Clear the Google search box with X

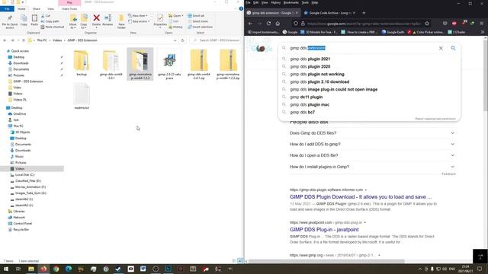coord(441,48)
